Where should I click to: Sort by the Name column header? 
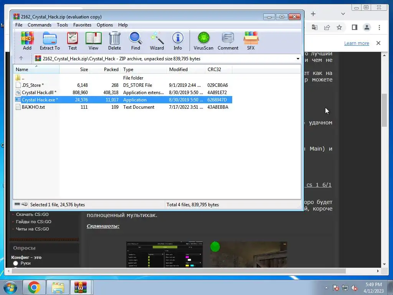[x=36, y=70]
